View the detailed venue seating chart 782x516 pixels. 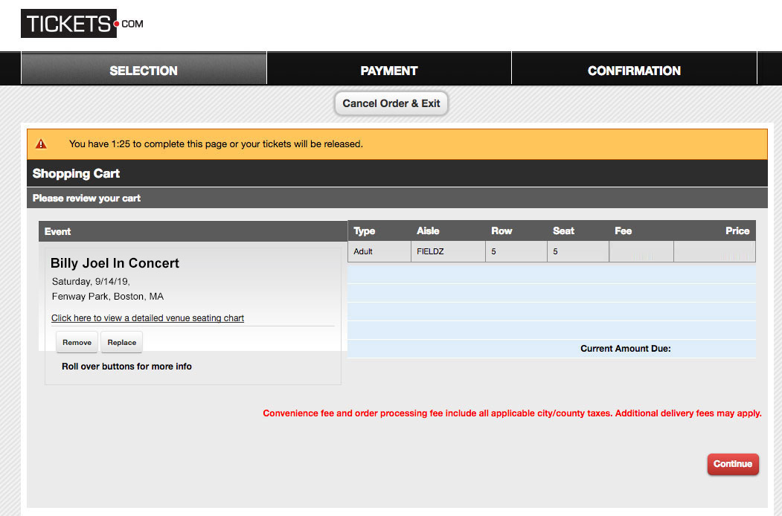coord(147,318)
